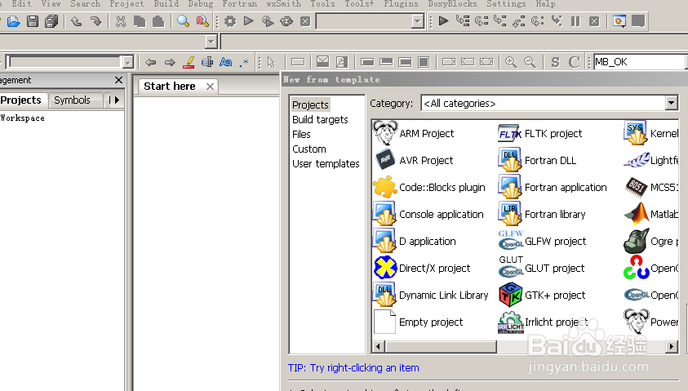Click the Save file toolbar icon
The width and height of the screenshot is (688, 391).
[x=33, y=21]
